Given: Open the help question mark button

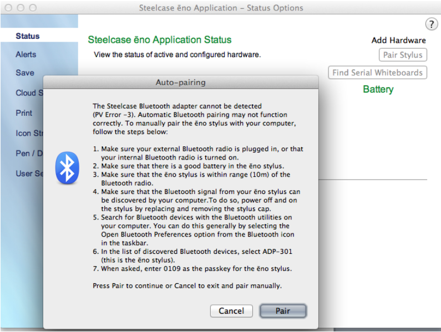Looking at the screenshot, I should point(432,24).
